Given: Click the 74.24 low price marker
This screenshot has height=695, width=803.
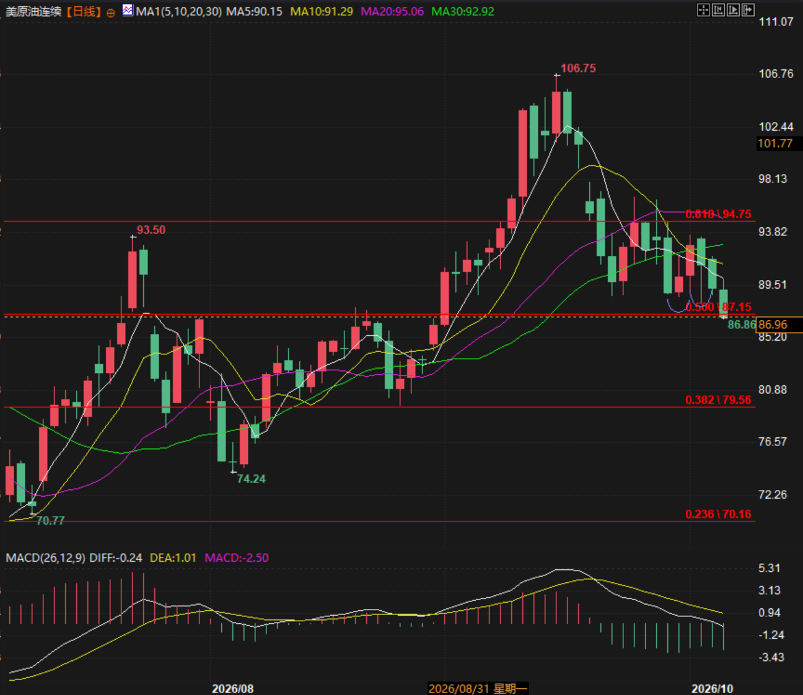Looking at the screenshot, I should click(251, 479).
